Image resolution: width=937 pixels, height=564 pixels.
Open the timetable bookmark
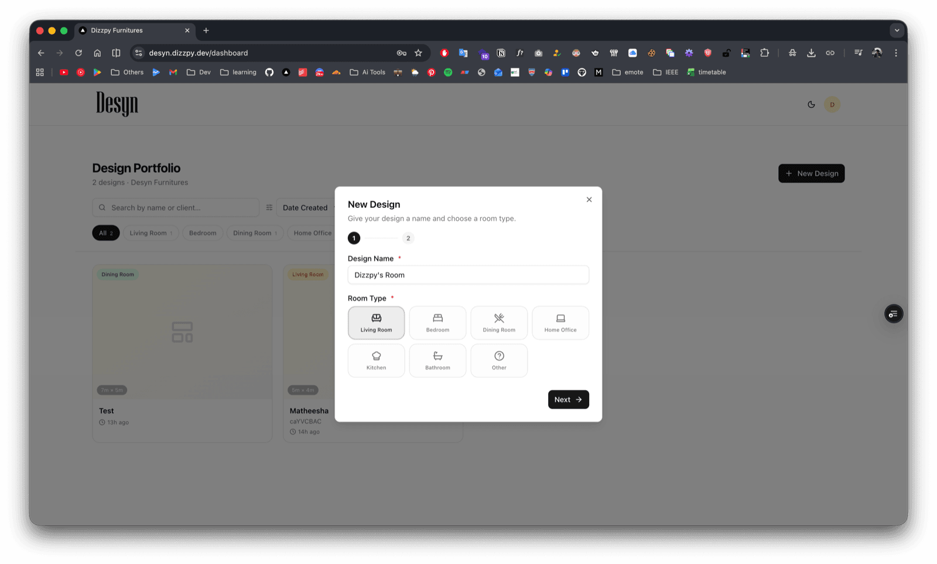[706, 72]
